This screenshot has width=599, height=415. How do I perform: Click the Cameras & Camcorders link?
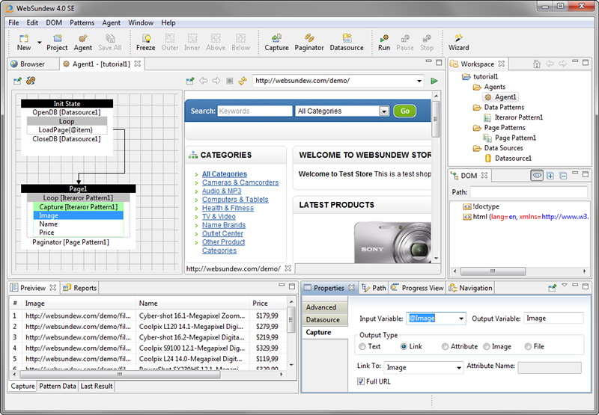240,182
